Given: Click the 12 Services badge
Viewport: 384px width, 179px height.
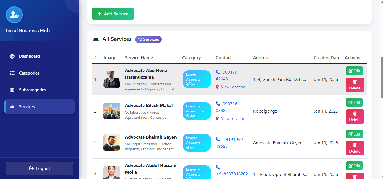Looking at the screenshot, I should (148, 39).
